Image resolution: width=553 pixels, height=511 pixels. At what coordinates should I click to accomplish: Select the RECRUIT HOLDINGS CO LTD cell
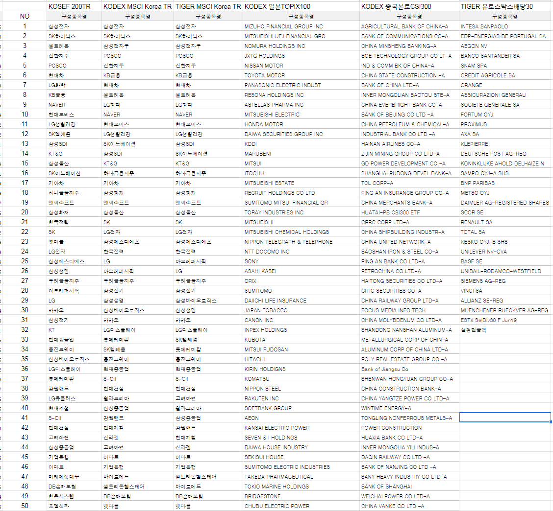[301, 193]
